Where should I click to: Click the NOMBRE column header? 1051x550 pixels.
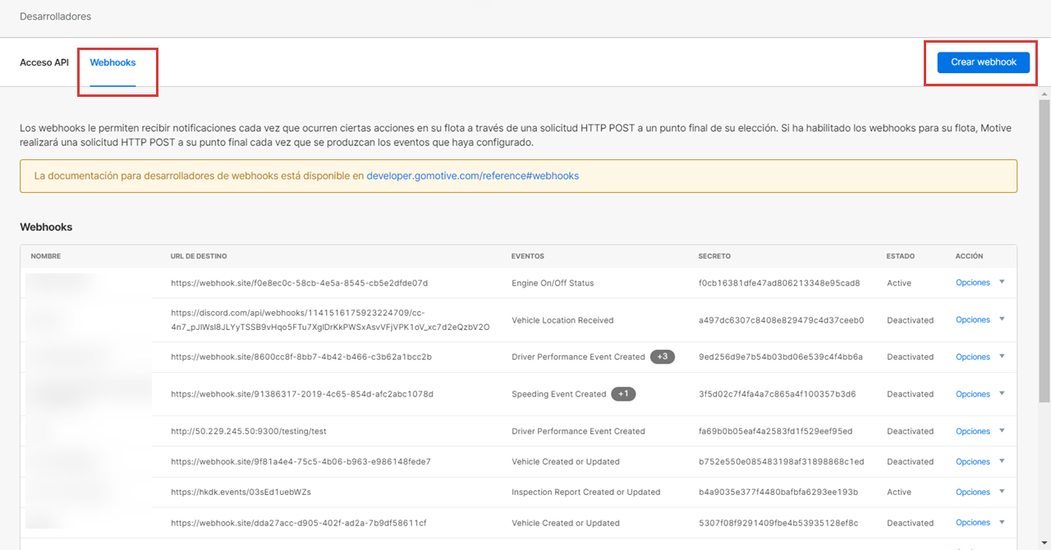[x=46, y=256]
